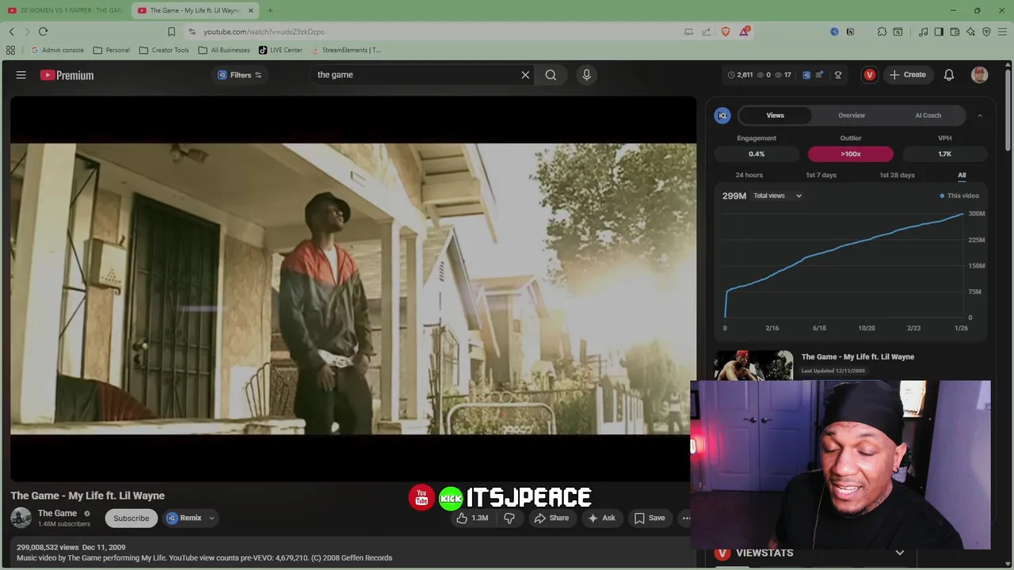Open the account avatar menu
The height and width of the screenshot is (570, 1014).
pyautogui.click(x=980, y=75)
